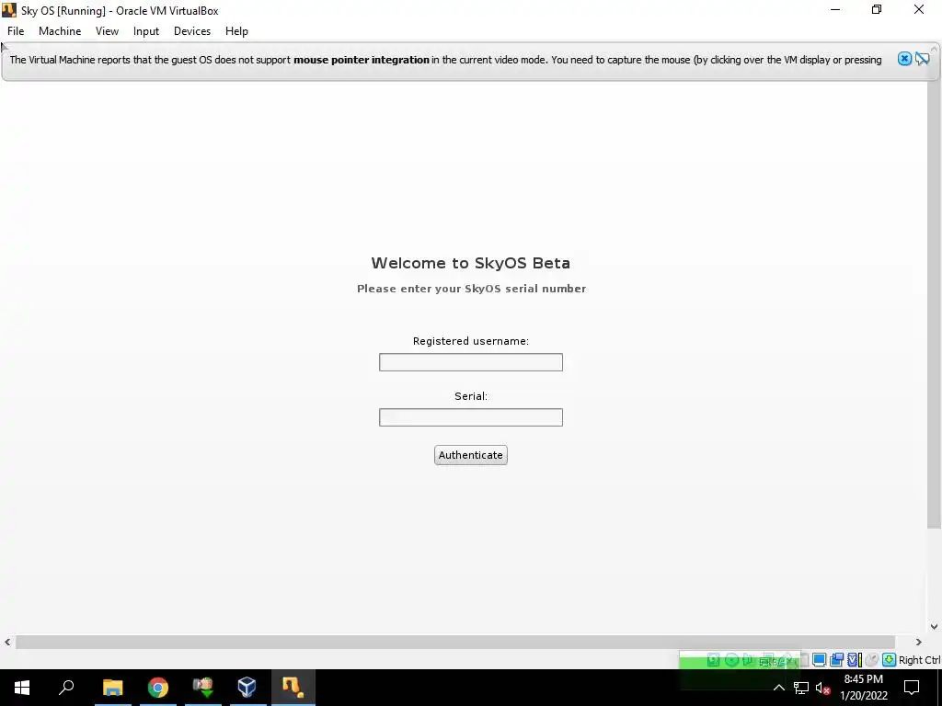Open the Input menu
This screenshot has height=706, width=942.
(x=146, y=31)
